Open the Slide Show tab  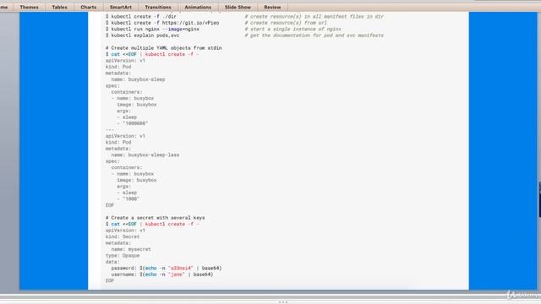pyautogui.click(x=238, y=7)
